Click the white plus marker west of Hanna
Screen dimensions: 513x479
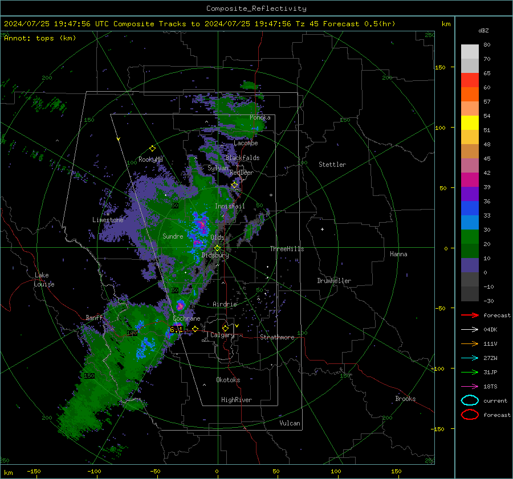point(322,229)
